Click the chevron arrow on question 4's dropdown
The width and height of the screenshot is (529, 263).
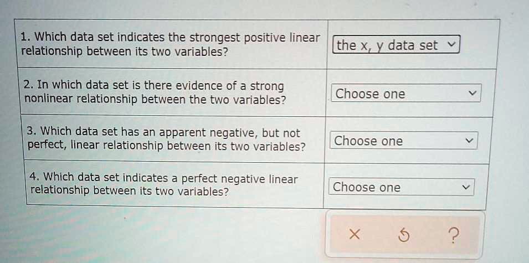coord(465,188)
